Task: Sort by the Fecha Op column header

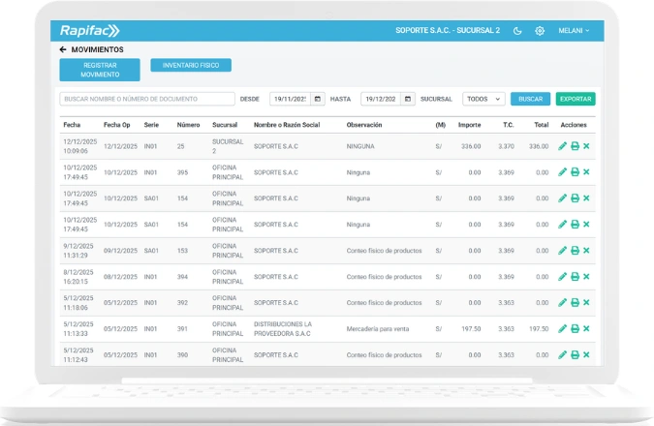Action: (117, 125)
